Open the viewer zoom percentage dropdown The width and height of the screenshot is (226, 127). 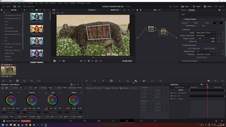point(55,10)
